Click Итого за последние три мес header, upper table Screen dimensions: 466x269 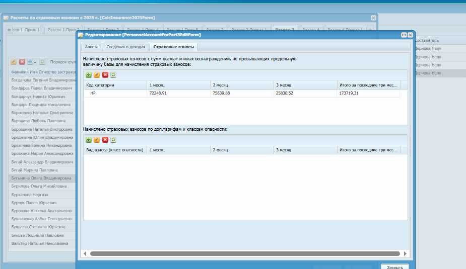tap(369, 85)
